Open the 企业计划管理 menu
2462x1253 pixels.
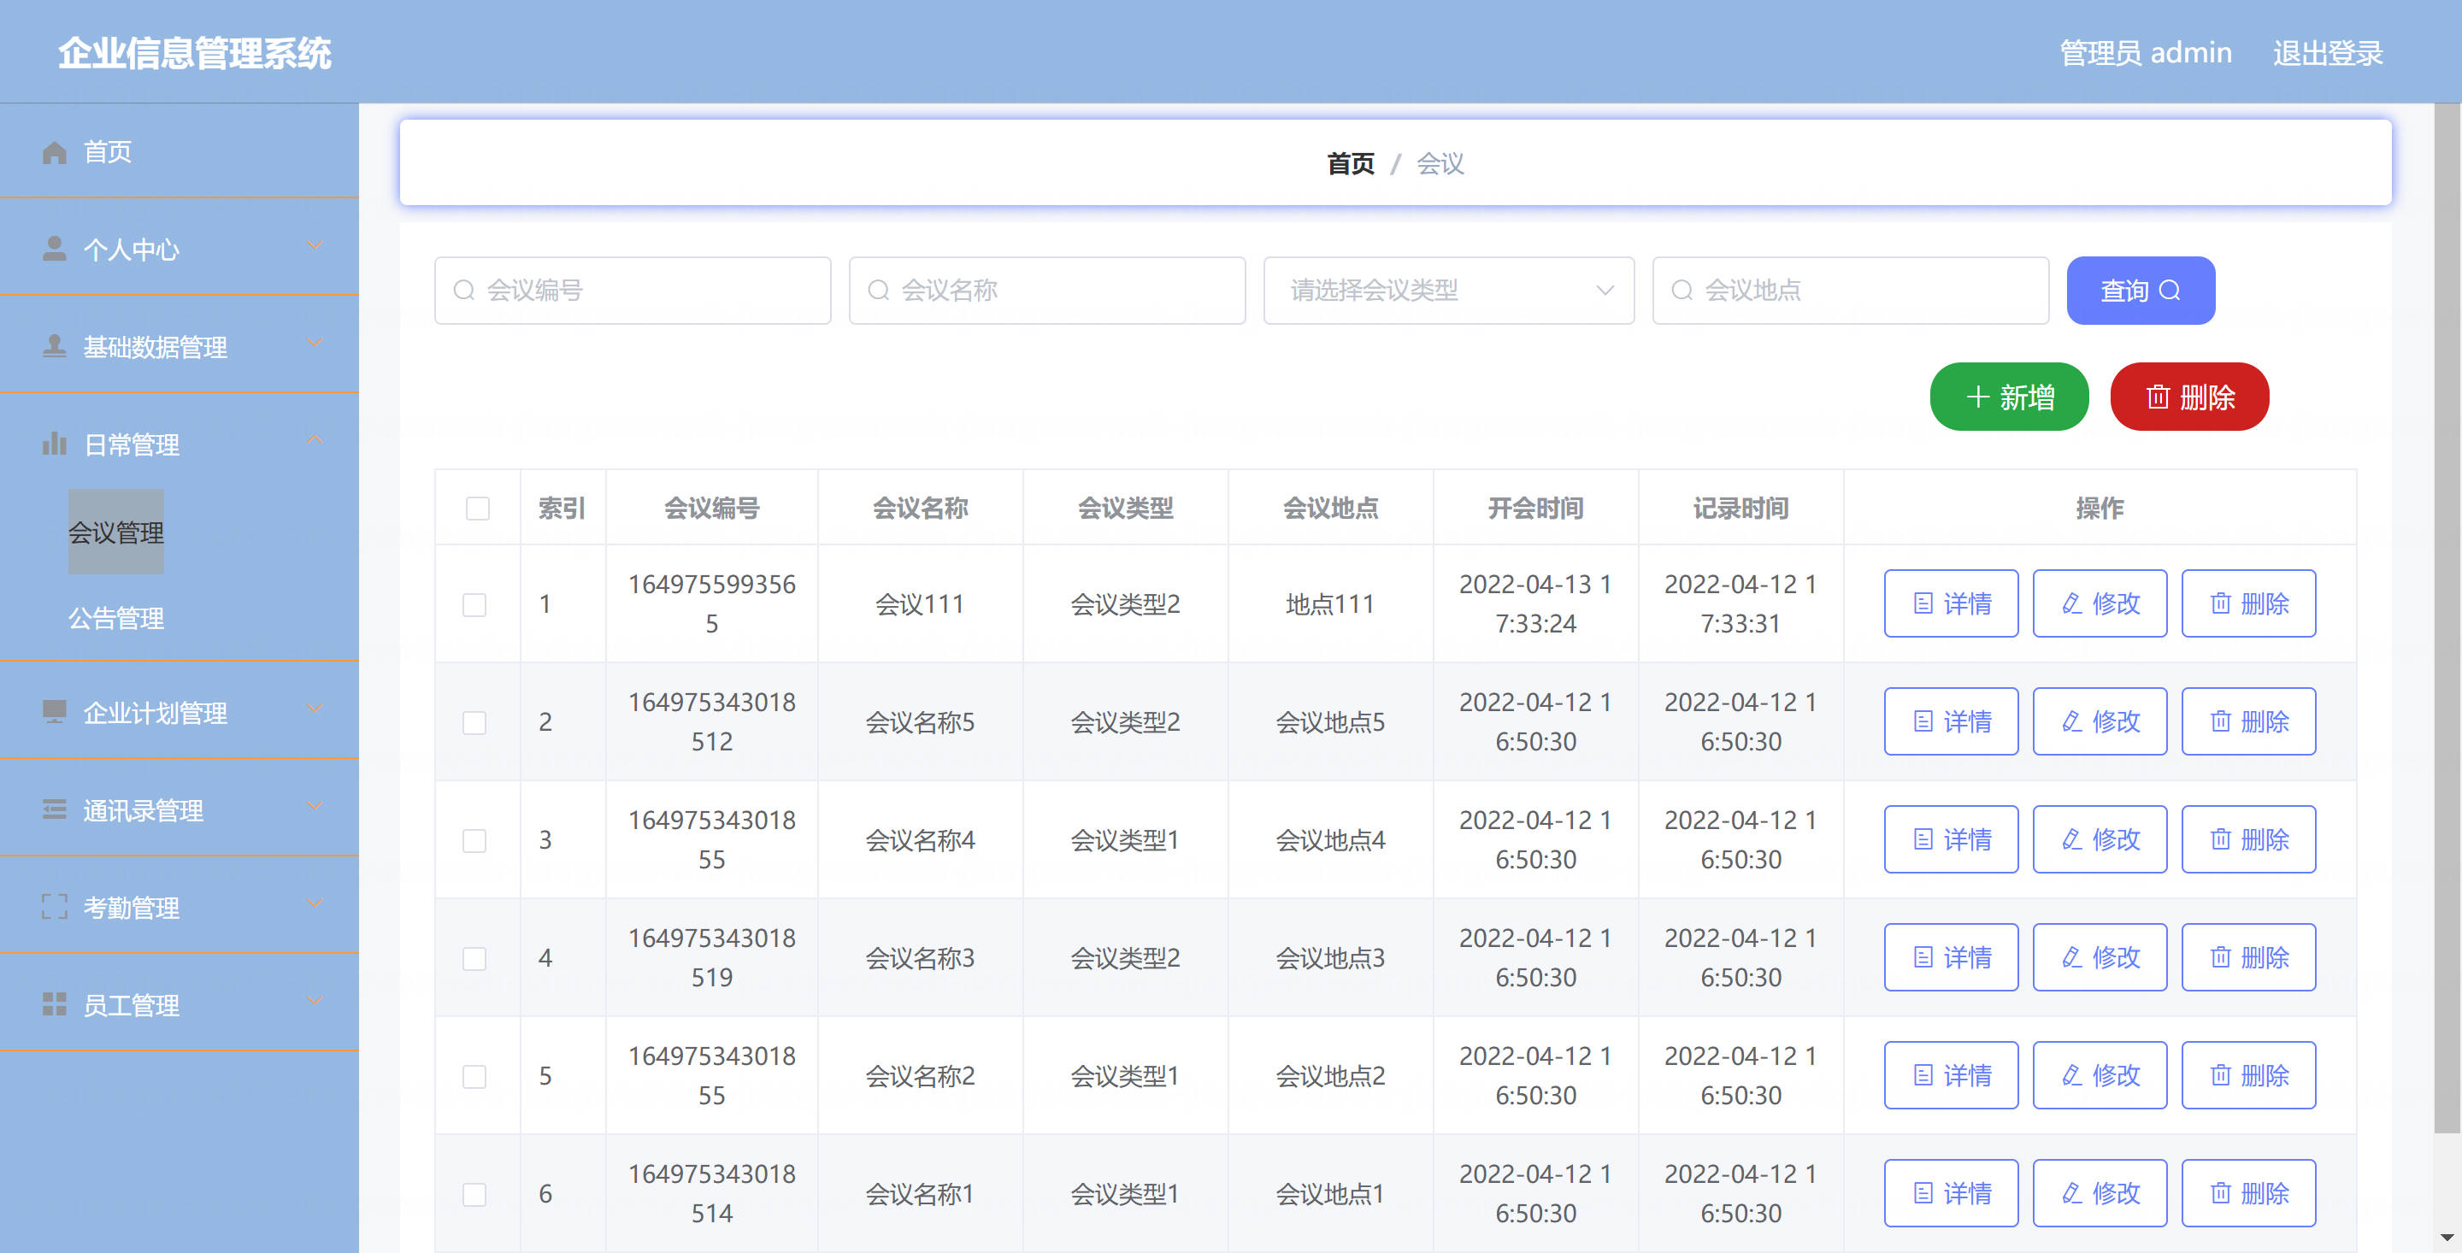click(x=180, y=712)
